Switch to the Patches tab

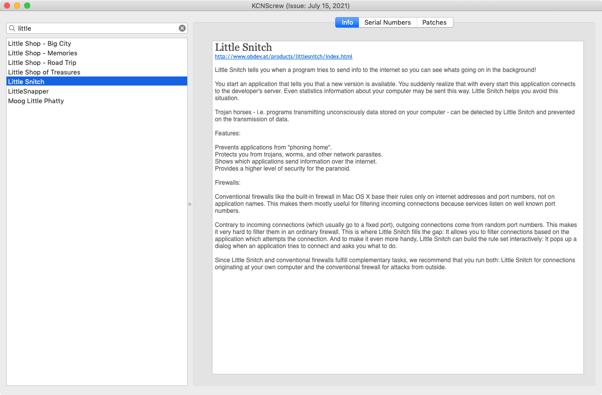click(434, 23)
